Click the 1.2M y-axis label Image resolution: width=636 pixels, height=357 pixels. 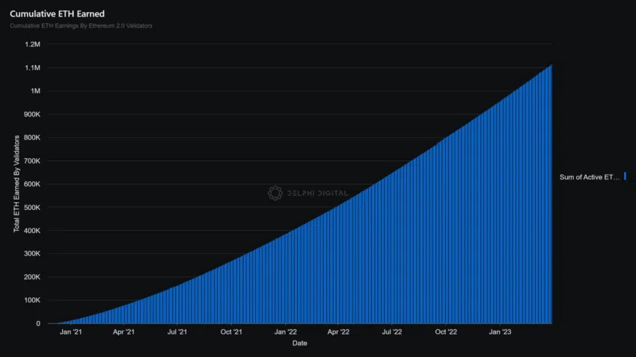tap(31, 45)
